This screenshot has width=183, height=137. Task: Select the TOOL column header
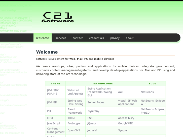coord(152,83)
